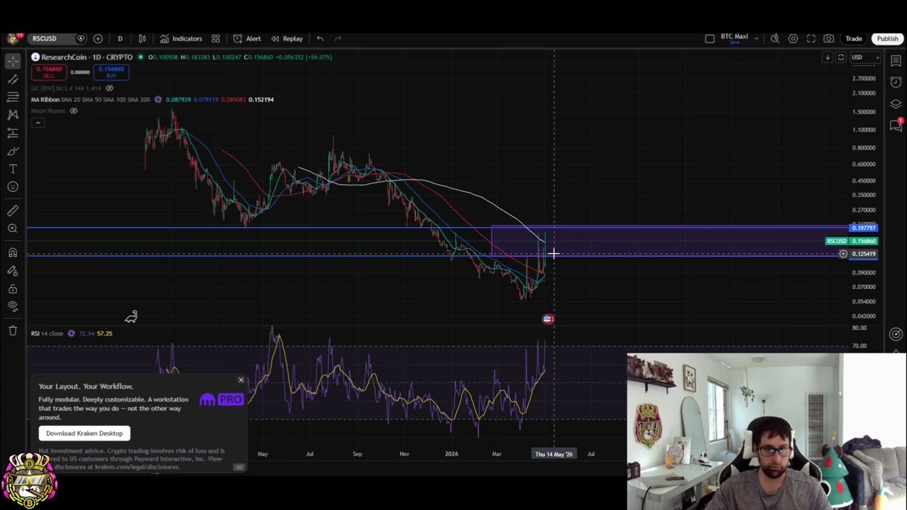Open the forecasting and measurement tools
This screenshot has height=510, width=907.
(13, 132)
